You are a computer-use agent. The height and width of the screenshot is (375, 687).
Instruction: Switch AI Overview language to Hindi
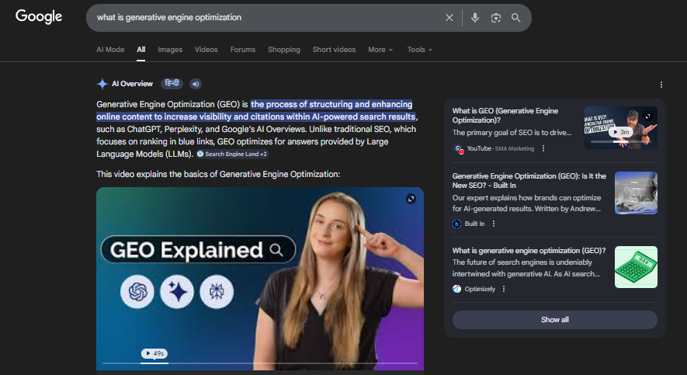pyautogui.click(x=172, y=84)
